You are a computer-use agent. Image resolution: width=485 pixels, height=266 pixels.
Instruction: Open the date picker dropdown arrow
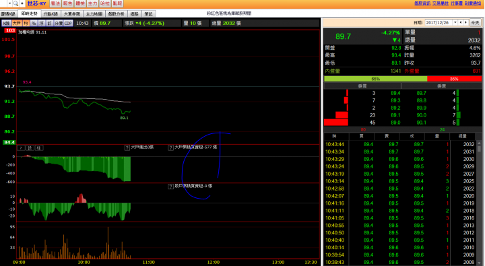(455, 23)
